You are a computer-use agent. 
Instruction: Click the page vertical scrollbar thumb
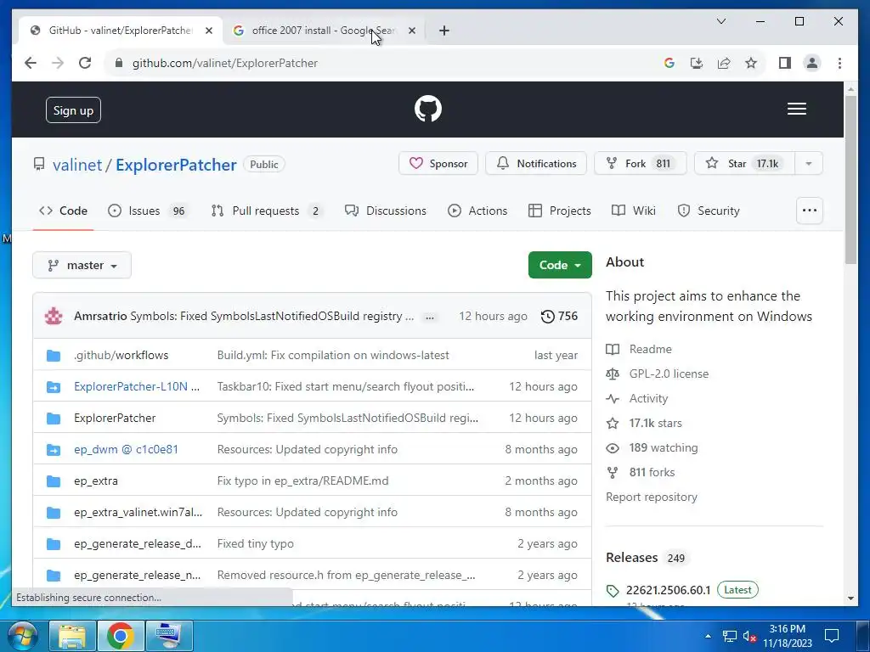click(850, 179)
